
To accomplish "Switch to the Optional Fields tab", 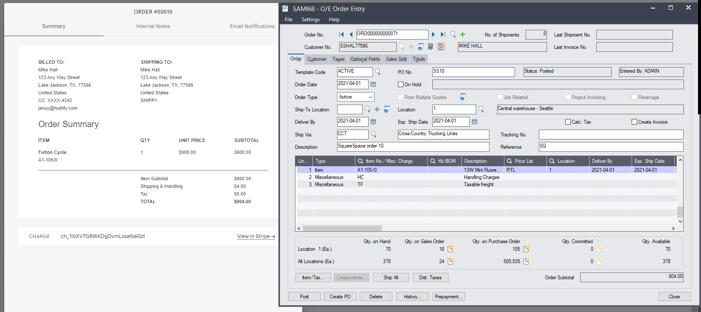I will [365, 59].
